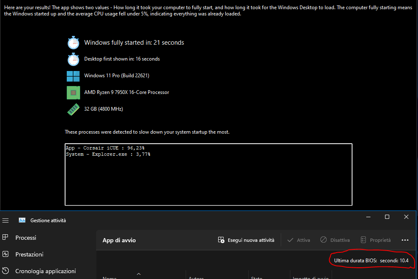Click the Windows 11 Pro (Build 22621) text

[x=117, y=76]
